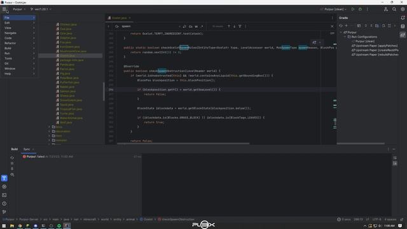Open the Purpur [clean] run configuration dropdown

(x=333, y=9)
